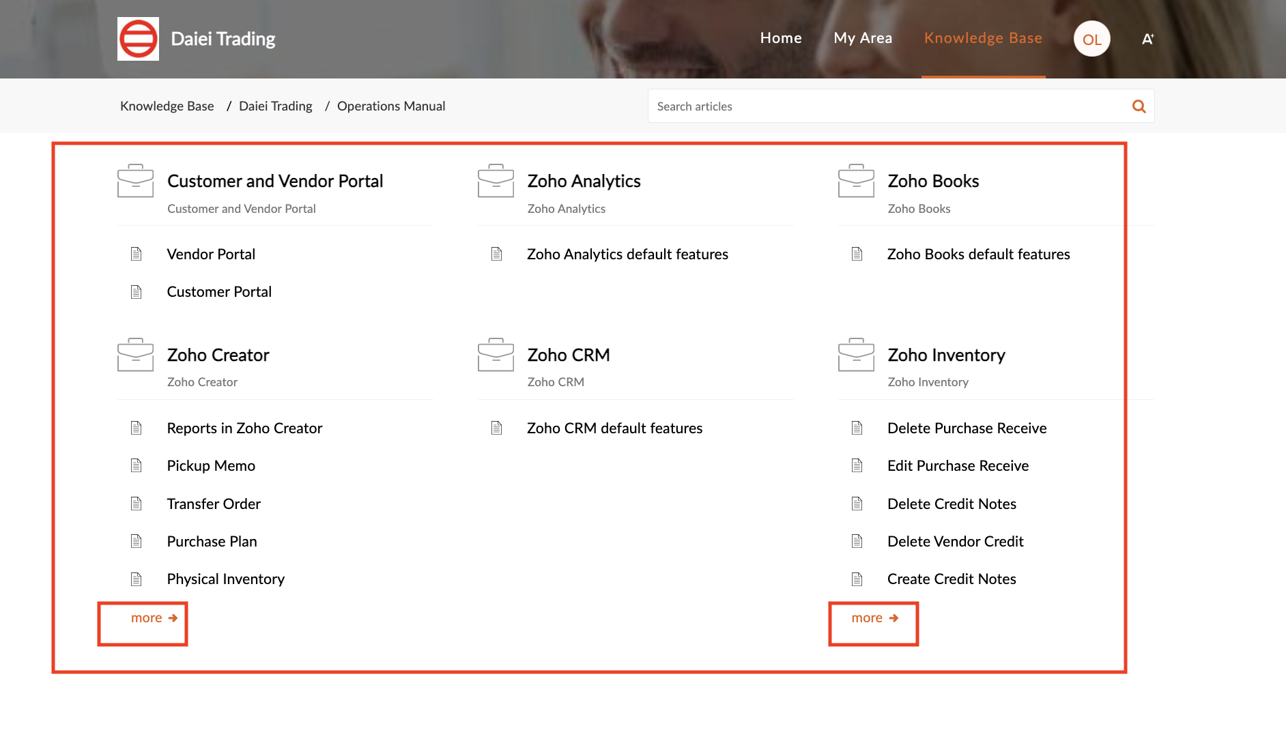Click the font size A+ icon
Image resolution: width=1286 pixels, height=741 pixels.
1147,39
